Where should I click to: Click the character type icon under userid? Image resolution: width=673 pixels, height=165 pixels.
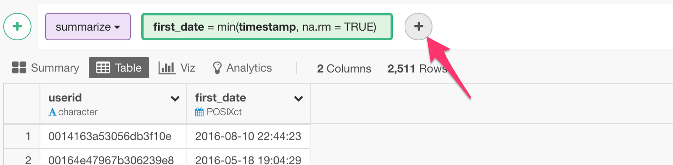click(52, 112)
